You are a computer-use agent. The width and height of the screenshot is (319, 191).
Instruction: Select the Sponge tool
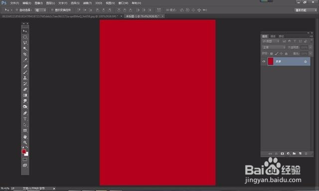point(25,107)
